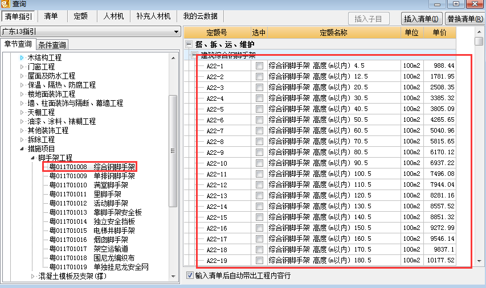The image size is (486, 288).
Task: Switch to the 清单指引 tab
Action: click(18, 17)
